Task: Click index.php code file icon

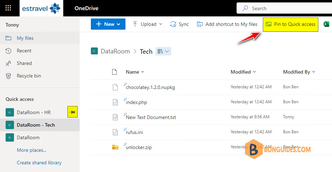Action: 115,102
